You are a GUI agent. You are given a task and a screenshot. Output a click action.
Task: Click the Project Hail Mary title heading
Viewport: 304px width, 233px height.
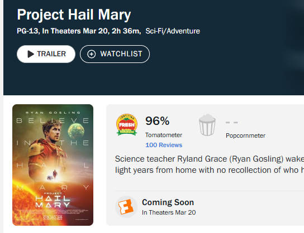click(74, 14)
